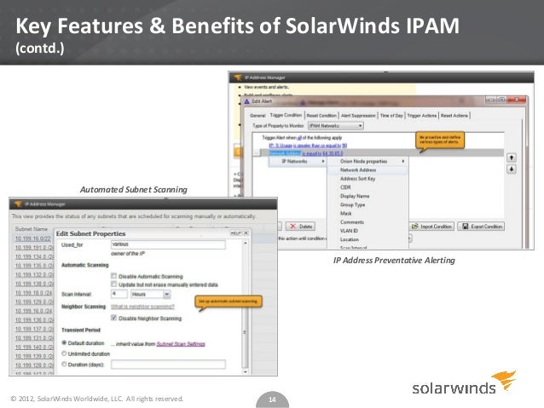Click scrollbar up arrow in Edit Subnet Properties
This screenshot has width=544, height=408.
(x=246, y=244)
